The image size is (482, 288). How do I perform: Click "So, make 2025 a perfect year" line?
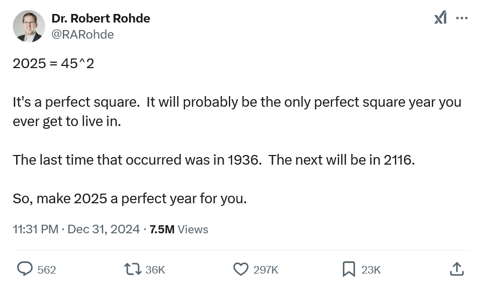[x=130, y=198]
